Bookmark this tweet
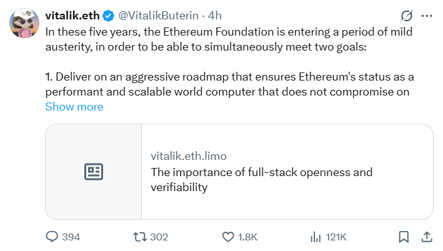443x251 pixels. (404, 237)
